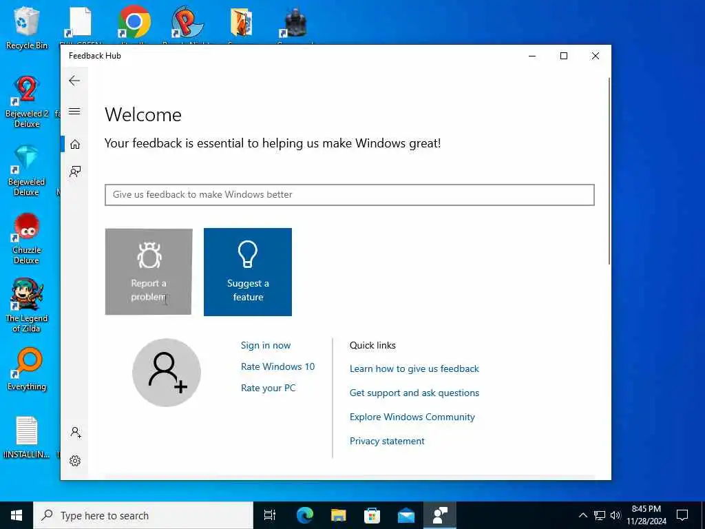
Task: Open the Windows Start menu
Action: pyautogui.click(x=17, y=515)
